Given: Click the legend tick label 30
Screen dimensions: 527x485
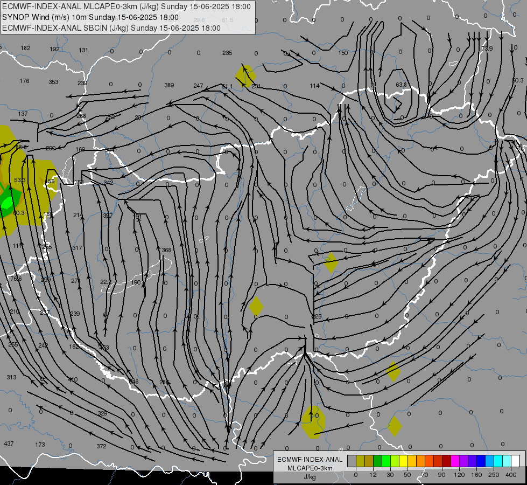Looking at the screenshot, I should 390,475.
